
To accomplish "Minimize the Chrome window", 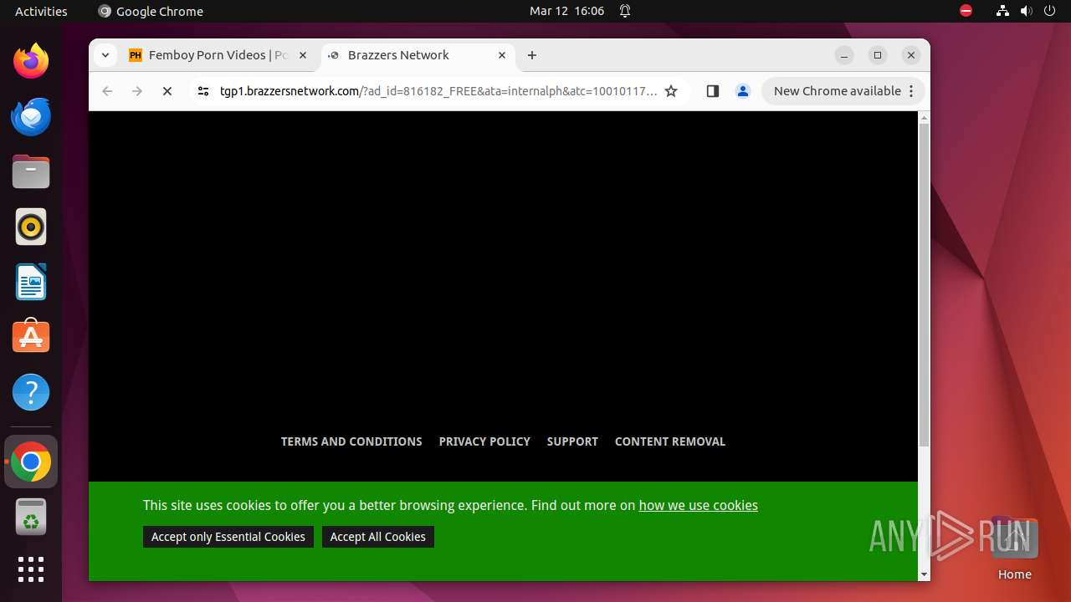I will pyautogui.click(x=844, y=55).
